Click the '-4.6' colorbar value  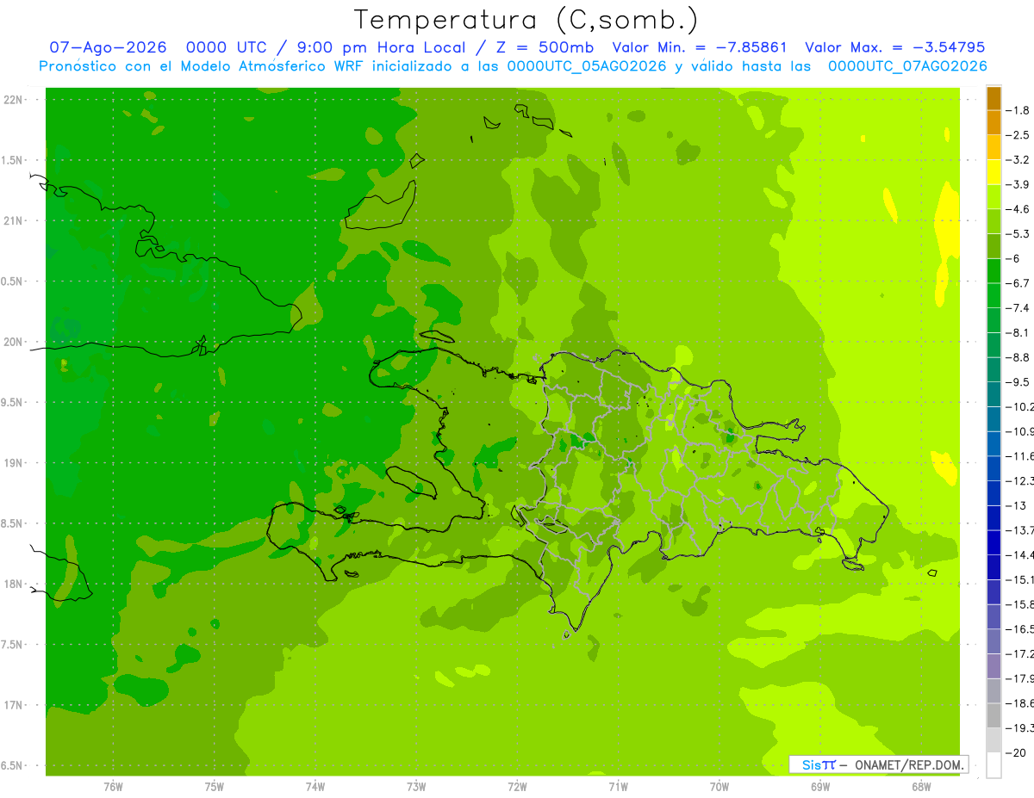pyautogui.click(x=1018, y=209)
